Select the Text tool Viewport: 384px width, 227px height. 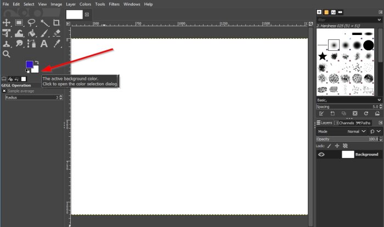click(44, 44)
